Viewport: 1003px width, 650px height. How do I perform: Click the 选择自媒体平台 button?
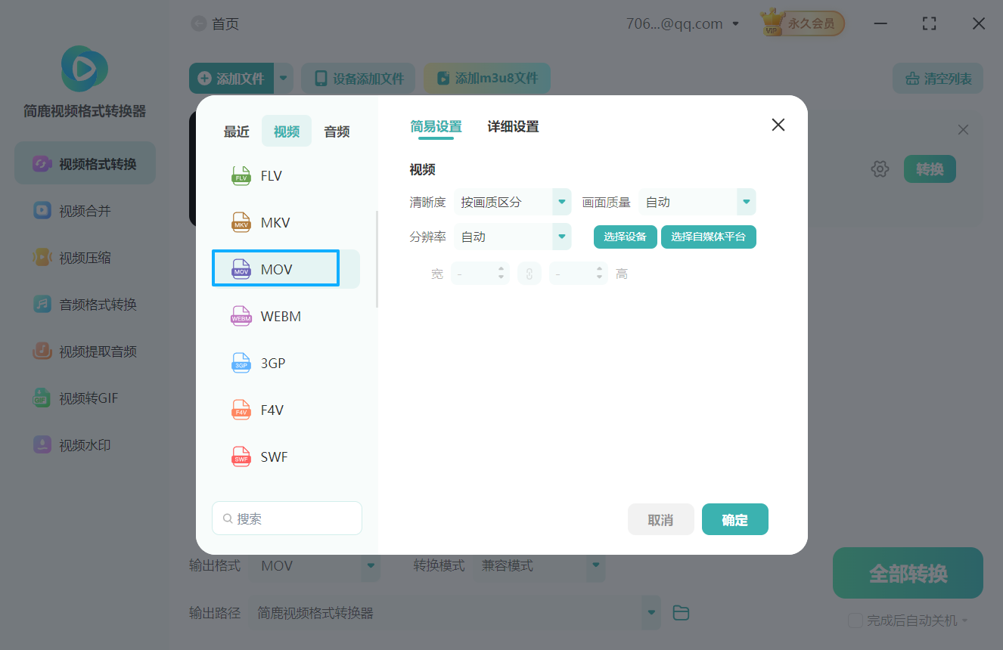pyautogui.click(x=708, y=237)
